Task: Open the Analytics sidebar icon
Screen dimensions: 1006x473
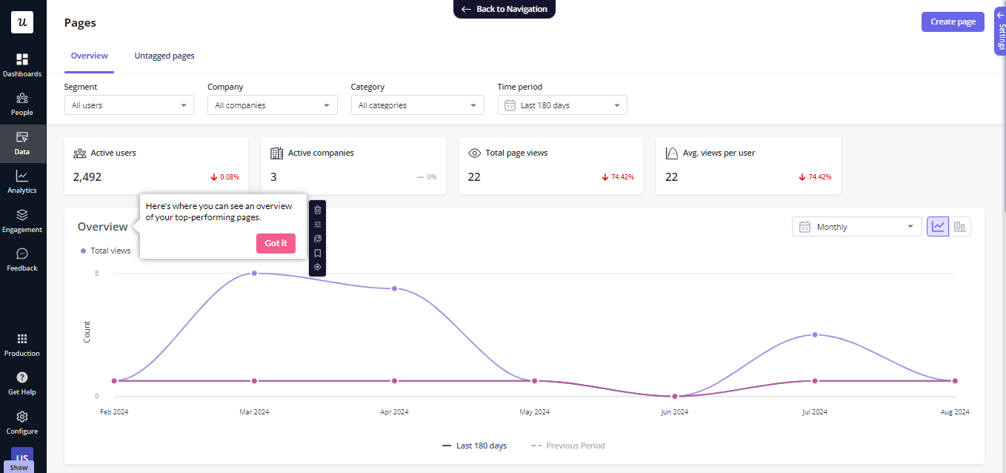Action: pos(22,182)
